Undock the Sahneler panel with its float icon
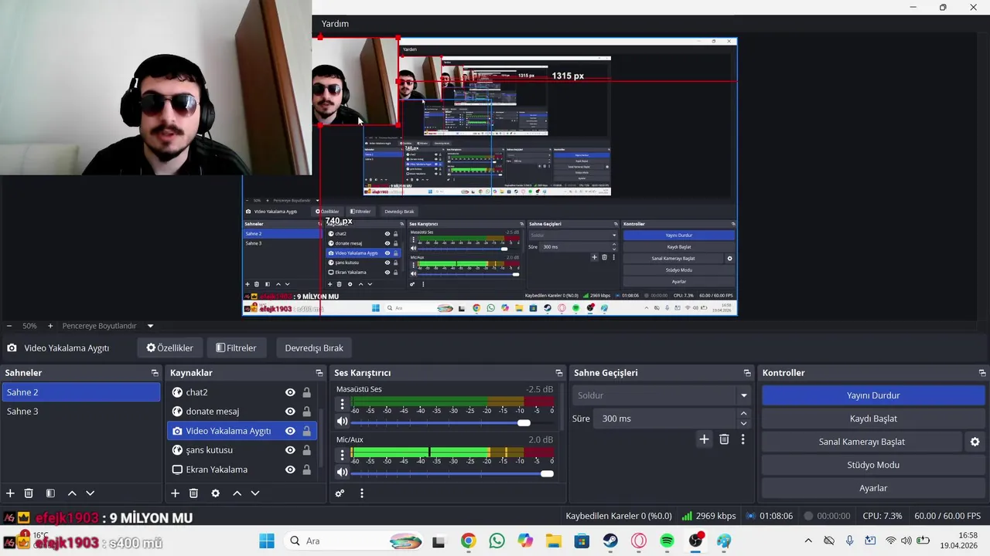The height and width of the screenshot is (556, 990). (x=155, y=373)
